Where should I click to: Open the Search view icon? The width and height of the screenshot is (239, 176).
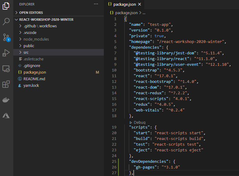pos(6,21)
